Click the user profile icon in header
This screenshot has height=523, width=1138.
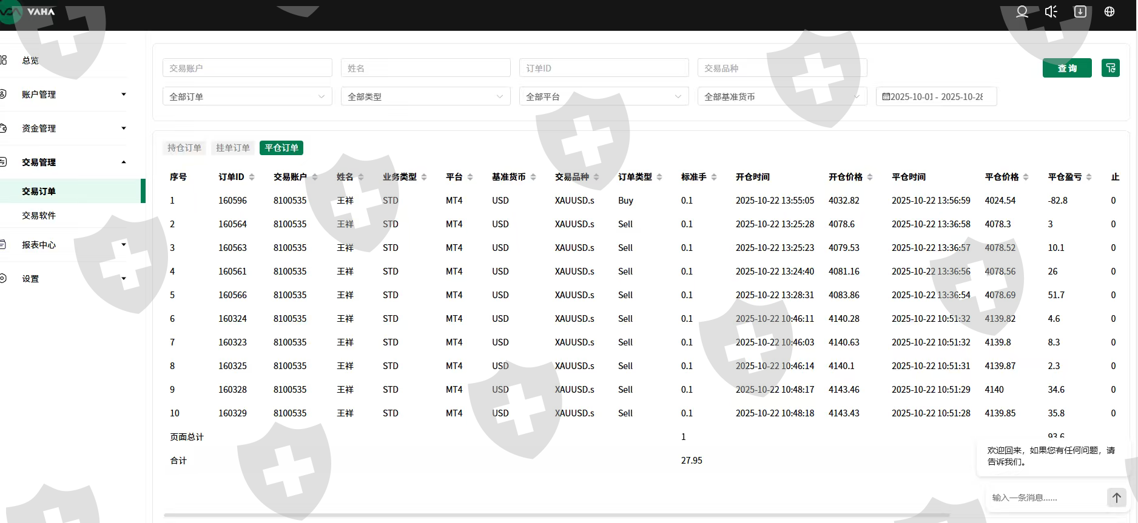point(1022,12)
